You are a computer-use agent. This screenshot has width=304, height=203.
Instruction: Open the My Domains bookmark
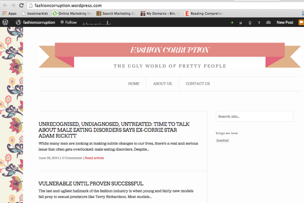(160, 13)
